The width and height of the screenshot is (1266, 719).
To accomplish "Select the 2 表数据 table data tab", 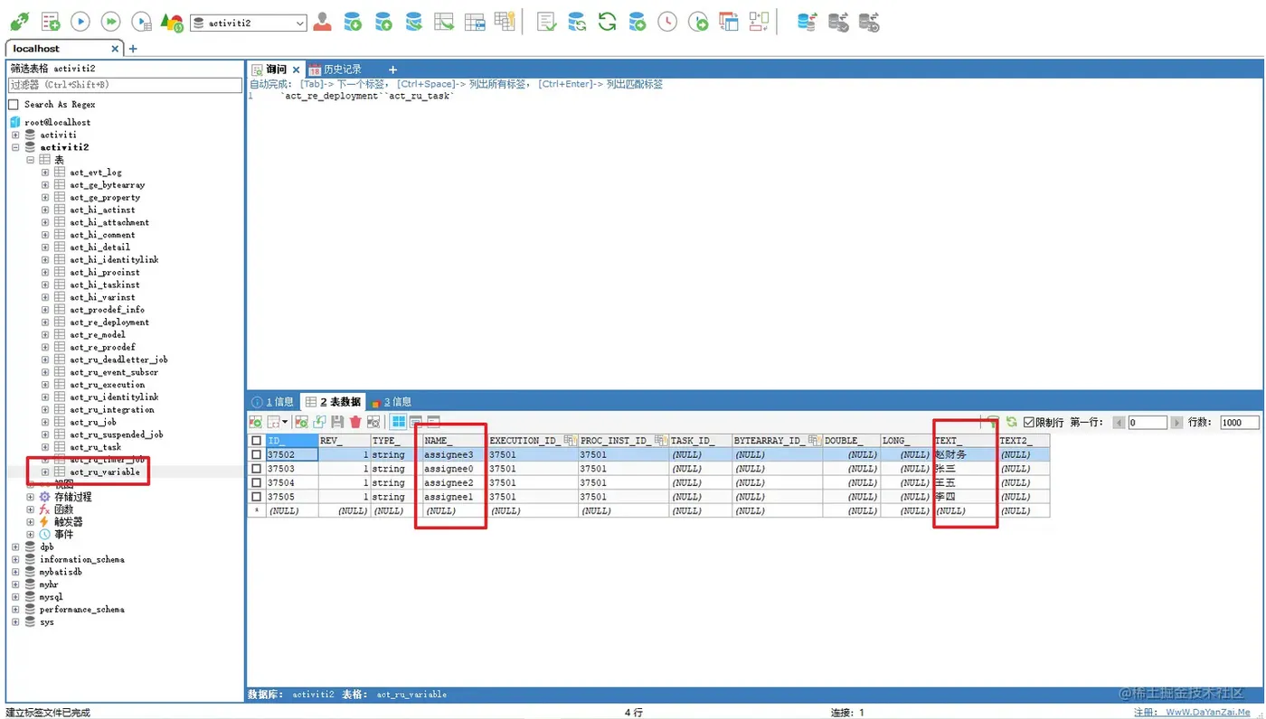I will click(333, 402).
